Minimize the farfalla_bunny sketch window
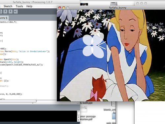The image size is (165, 124). tap(64, 8)
